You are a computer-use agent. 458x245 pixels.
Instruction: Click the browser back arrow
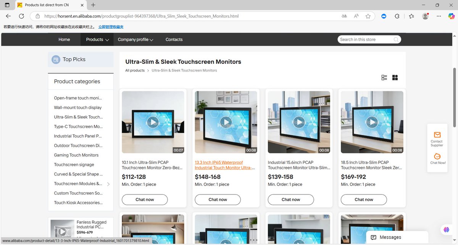click(x=8, y=16)
